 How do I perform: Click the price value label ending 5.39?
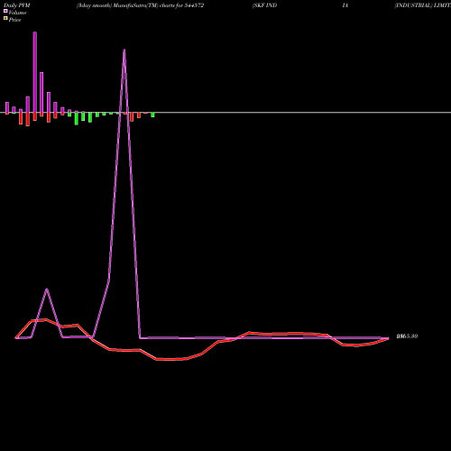(407, 336)
